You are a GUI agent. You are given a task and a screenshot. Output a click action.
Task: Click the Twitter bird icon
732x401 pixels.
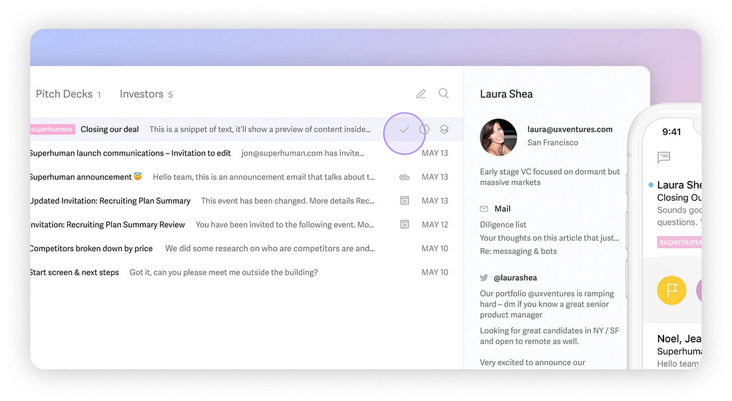484,278
